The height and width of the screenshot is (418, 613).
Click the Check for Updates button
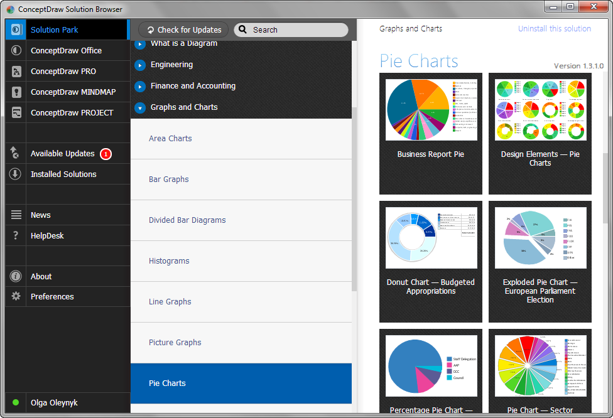pyautogui.click(x=183, y=29)
